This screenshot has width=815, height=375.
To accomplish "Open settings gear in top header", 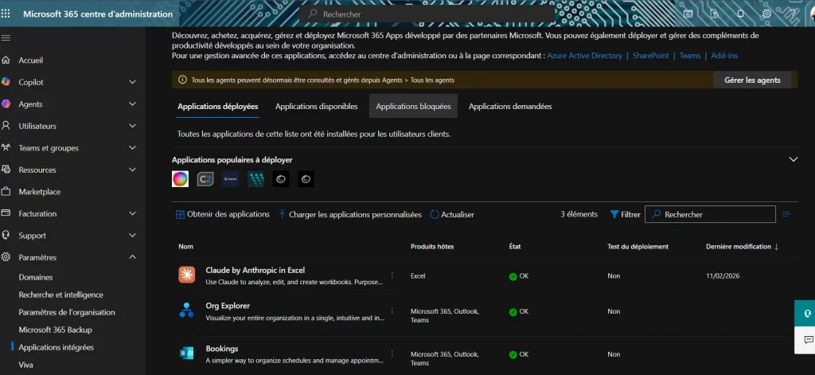I will (766, 14).
